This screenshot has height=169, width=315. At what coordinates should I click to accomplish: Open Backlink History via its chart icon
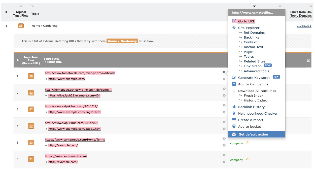[x=234, y=107]
